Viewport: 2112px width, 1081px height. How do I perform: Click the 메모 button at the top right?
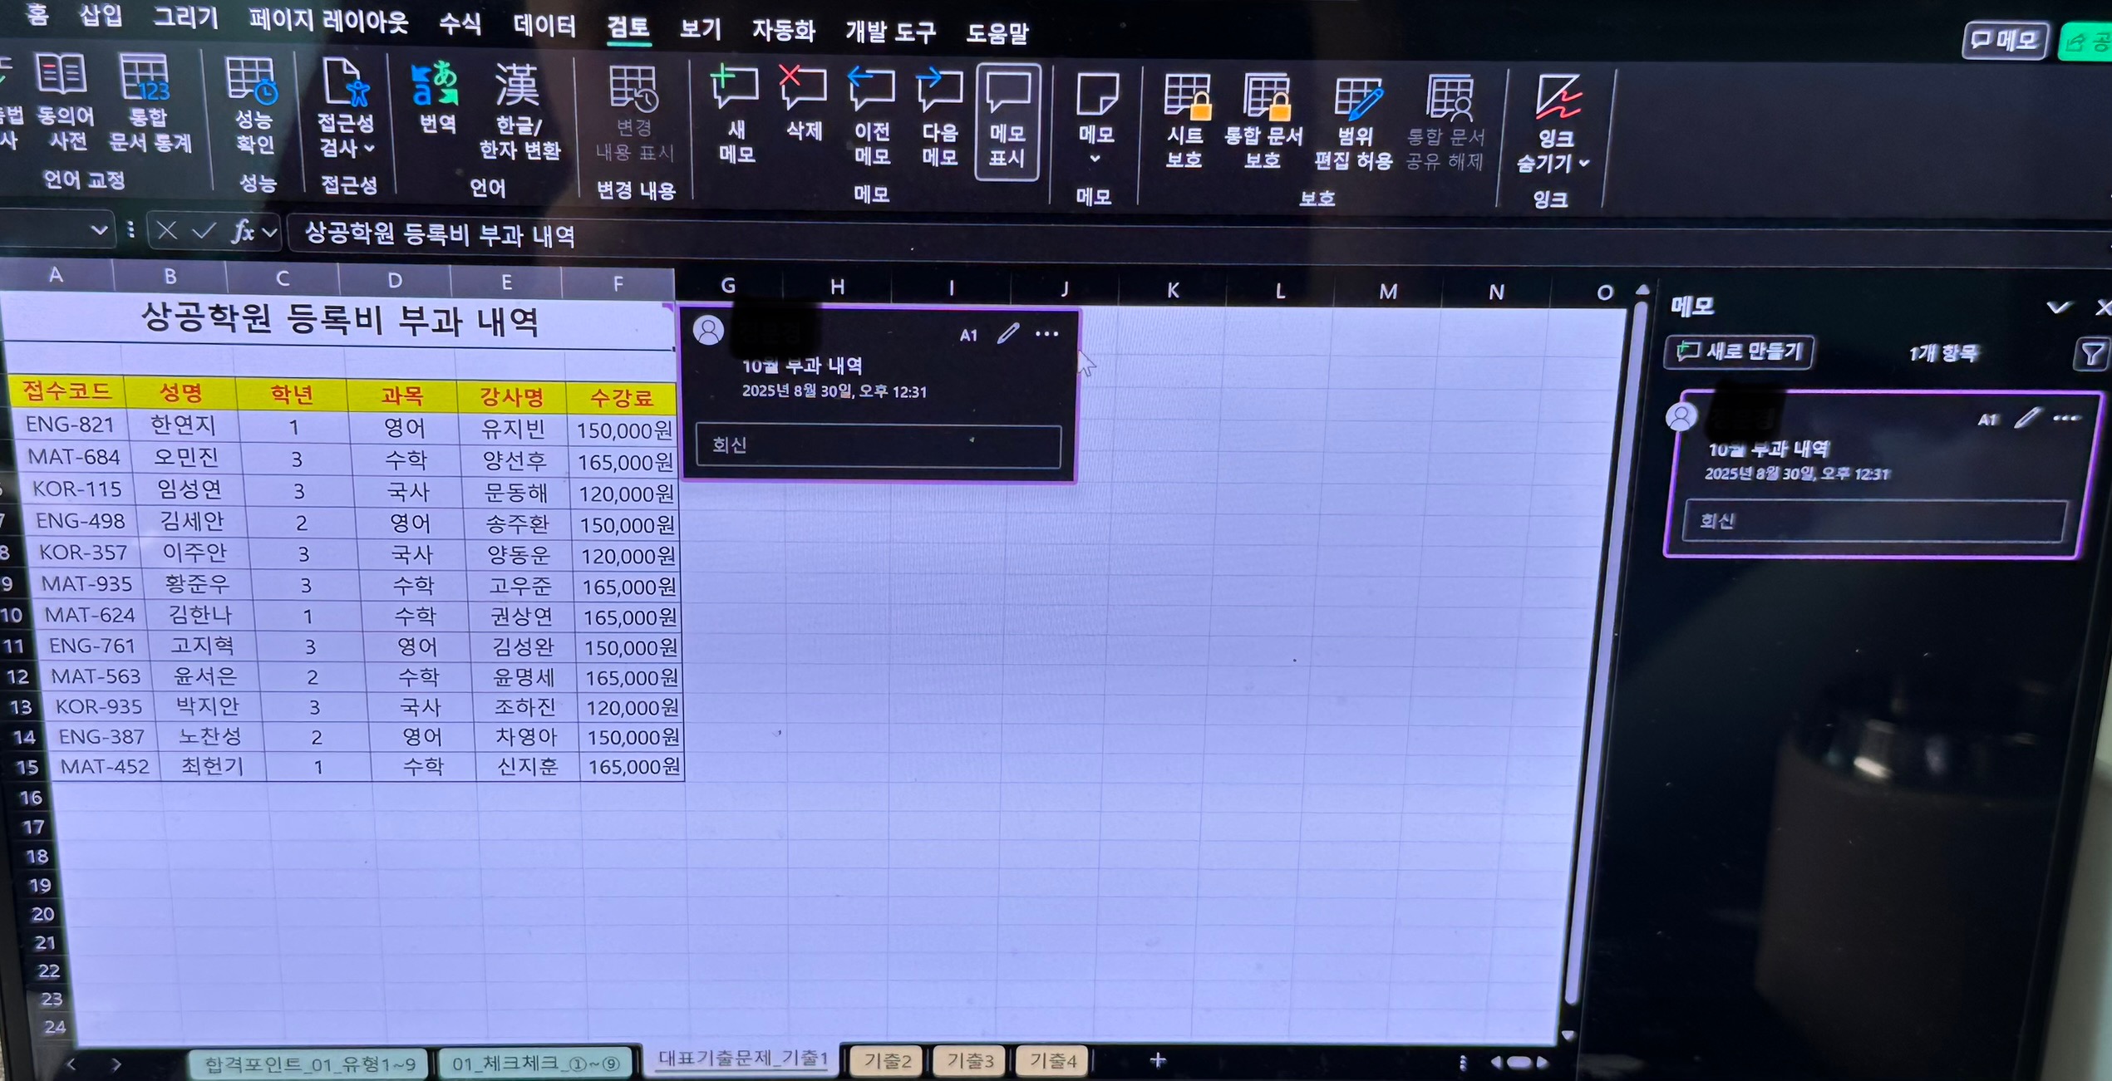(2004, 39)
